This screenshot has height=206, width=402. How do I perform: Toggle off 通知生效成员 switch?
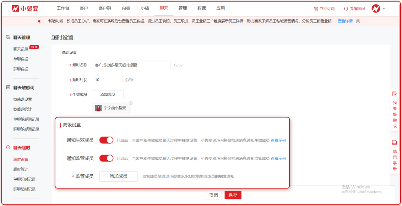(x=106, y=140)
